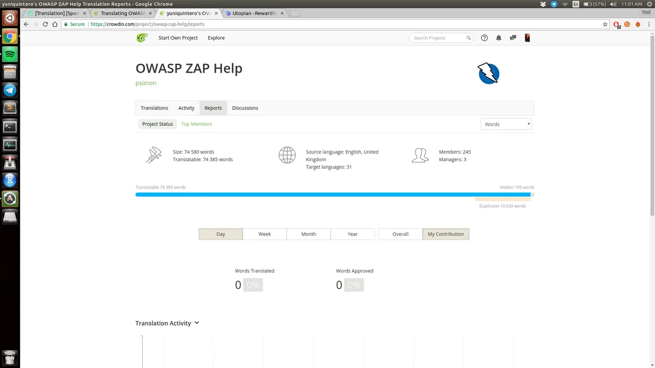Open the volume indicator in the top panel

pos(613,4)
